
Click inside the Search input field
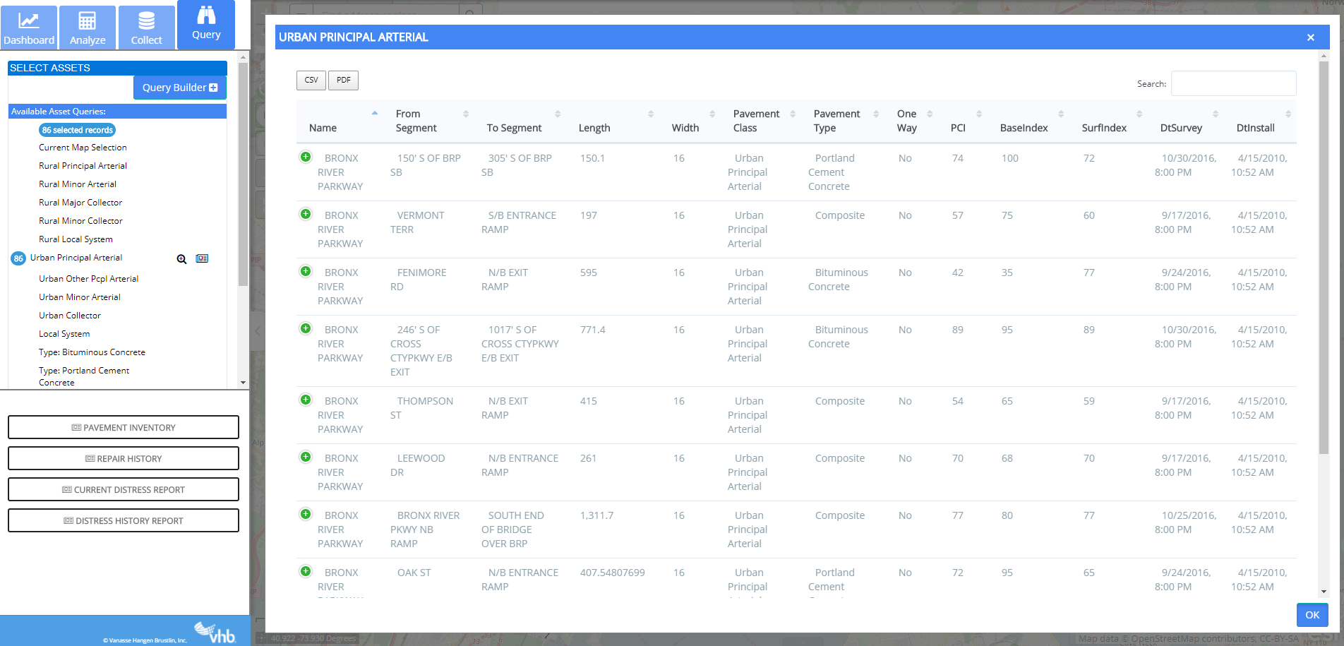pos(1233,83)
